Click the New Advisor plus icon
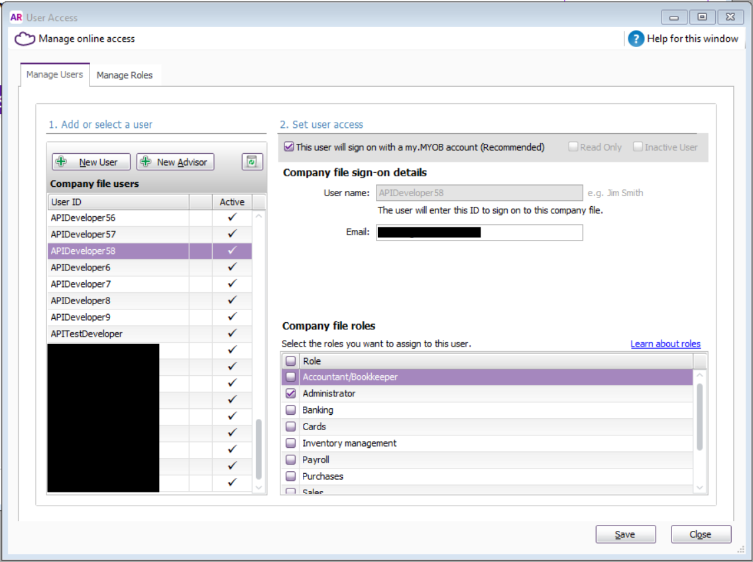753x562 pixels. (x=146, y=162)
